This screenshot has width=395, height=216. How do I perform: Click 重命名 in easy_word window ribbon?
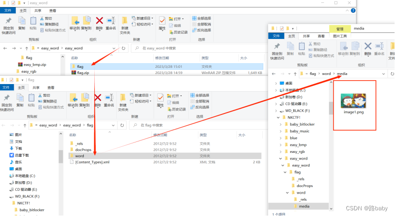click(111, 23)
